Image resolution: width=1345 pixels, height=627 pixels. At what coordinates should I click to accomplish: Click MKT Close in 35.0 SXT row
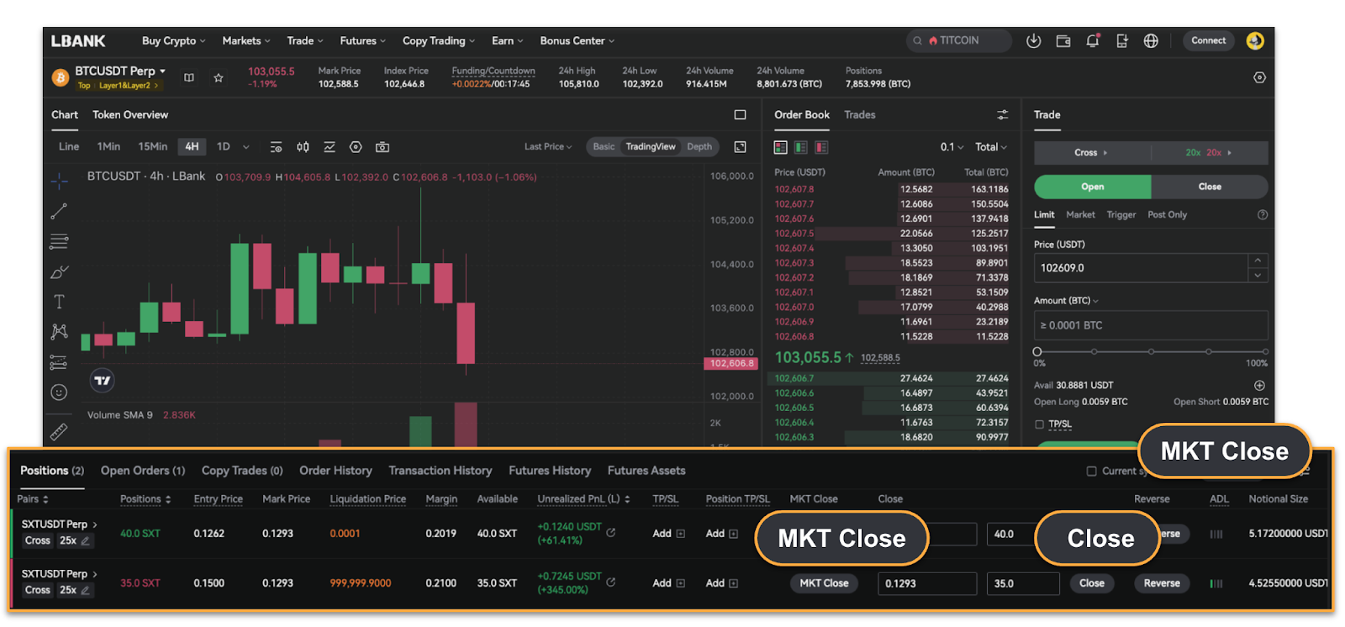pyautogui.click(x=824, y=583)
